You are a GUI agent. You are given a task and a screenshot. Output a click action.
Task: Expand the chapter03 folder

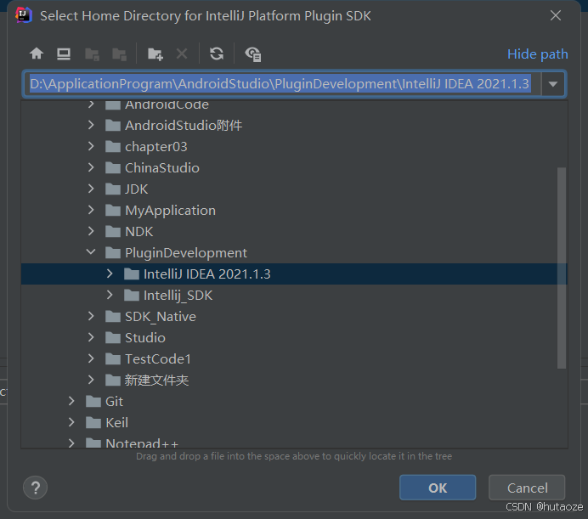[91, 146]
